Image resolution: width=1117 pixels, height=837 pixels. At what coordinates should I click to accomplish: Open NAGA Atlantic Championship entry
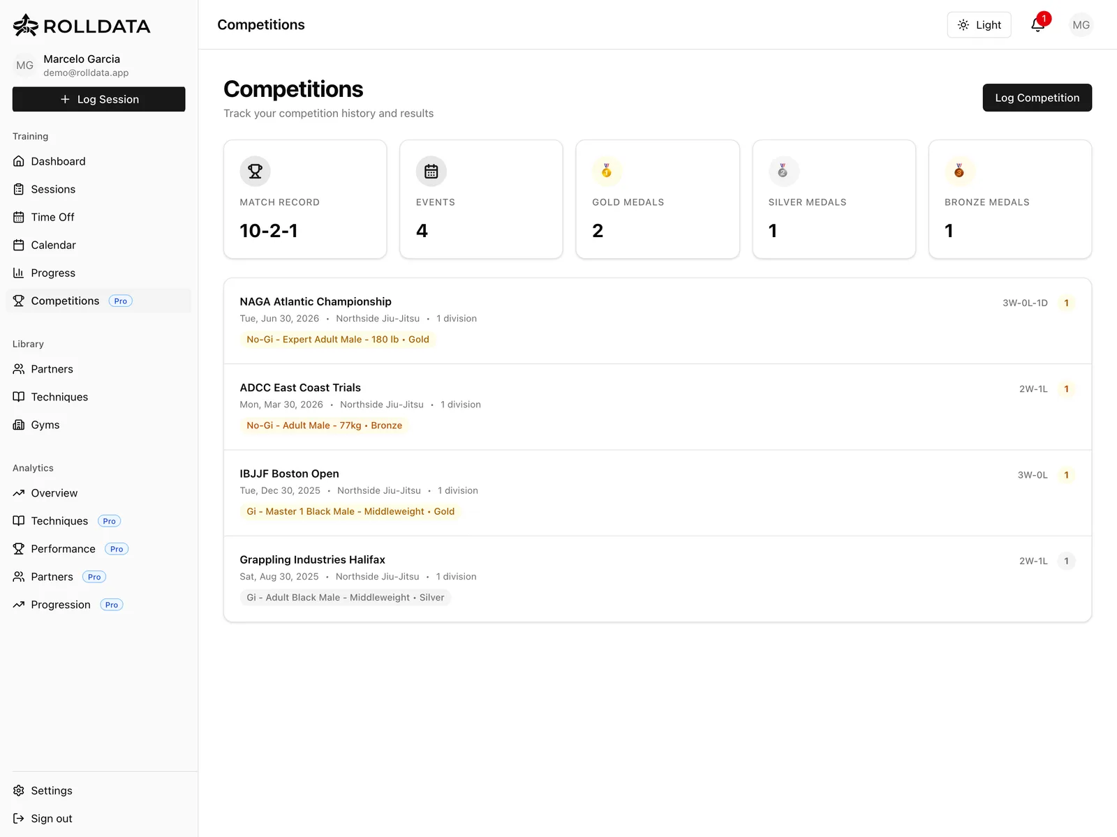(x=657, y=321)
